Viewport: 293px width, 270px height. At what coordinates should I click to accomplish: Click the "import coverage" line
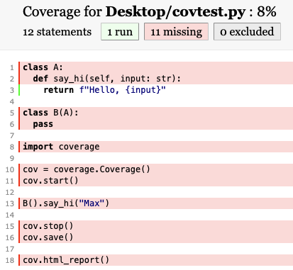156,147
